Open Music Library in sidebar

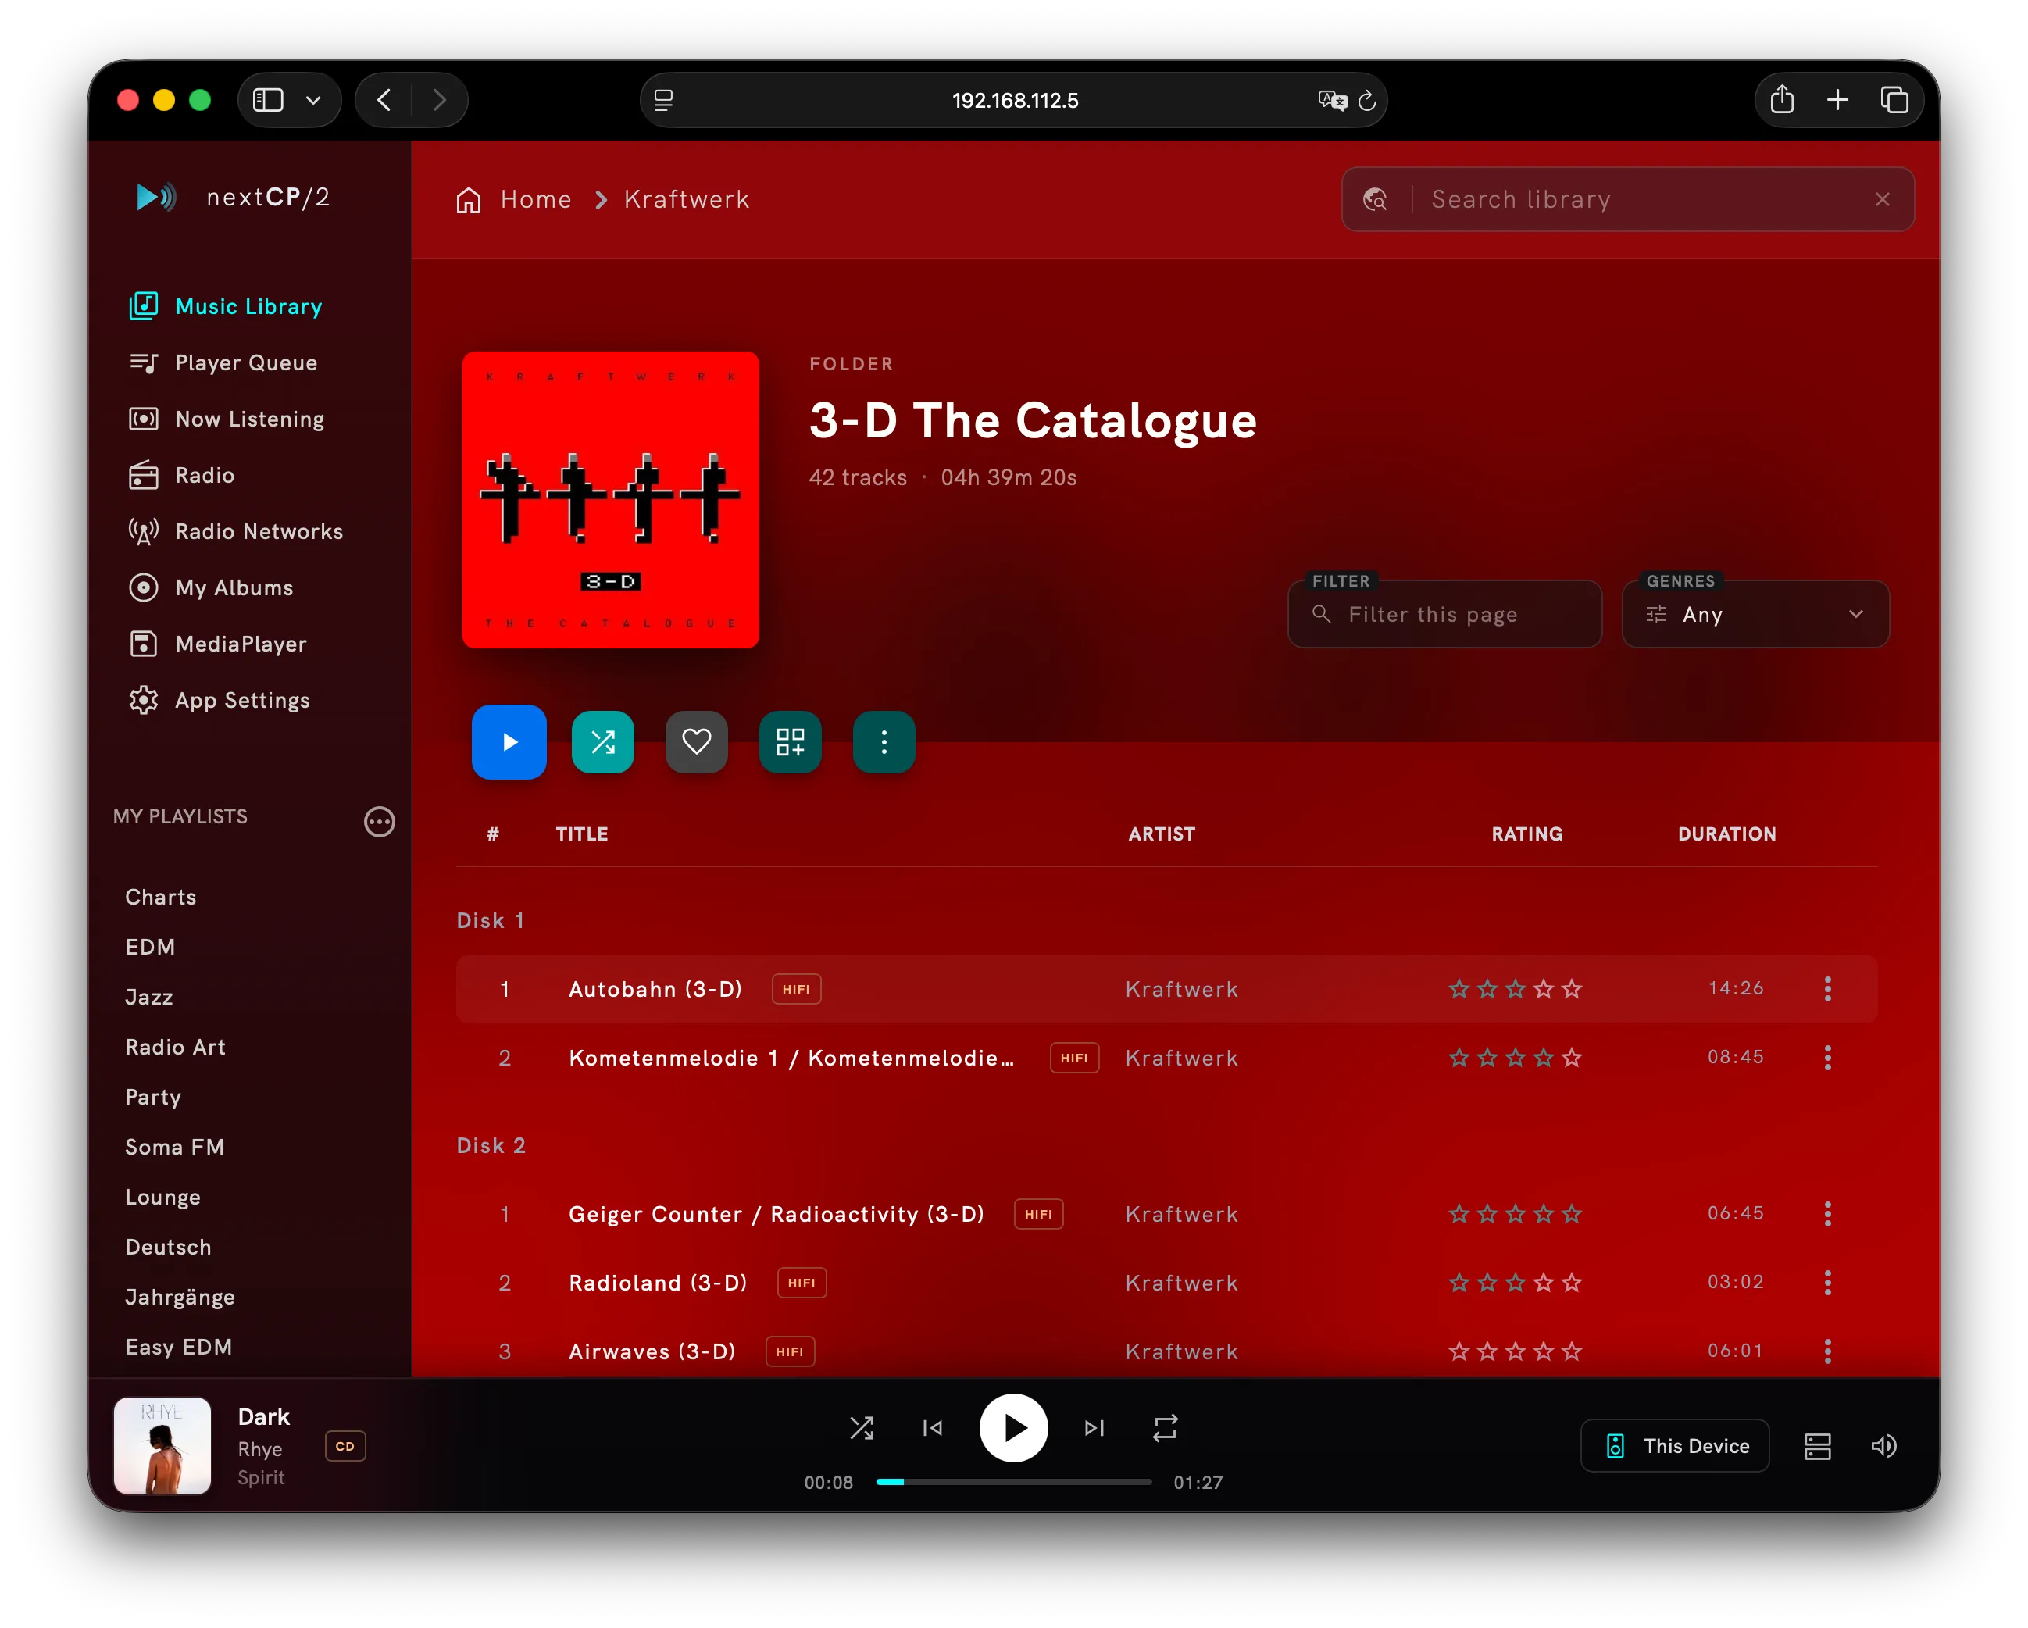226,306
